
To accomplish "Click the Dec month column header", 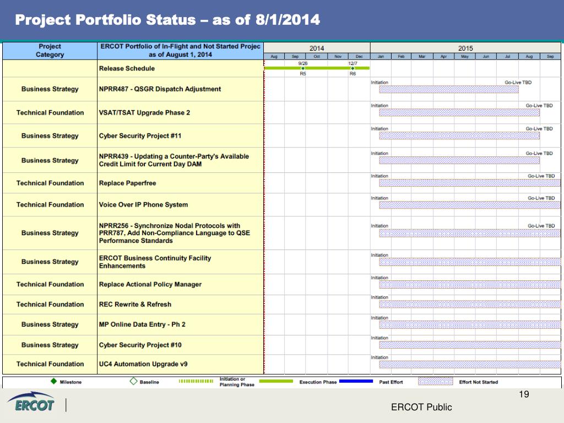I will 359,57.
